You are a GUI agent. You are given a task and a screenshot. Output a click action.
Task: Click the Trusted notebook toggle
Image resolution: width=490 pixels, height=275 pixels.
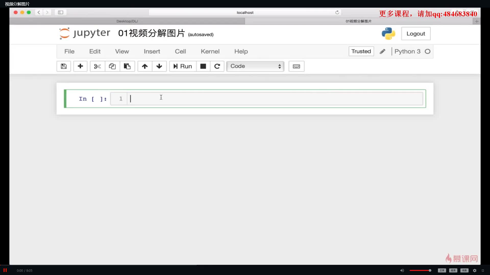(x=361, y=51)
